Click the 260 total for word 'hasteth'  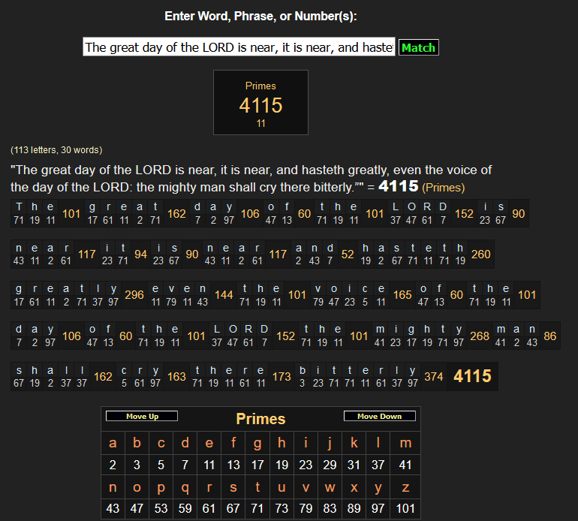[480, 254]
